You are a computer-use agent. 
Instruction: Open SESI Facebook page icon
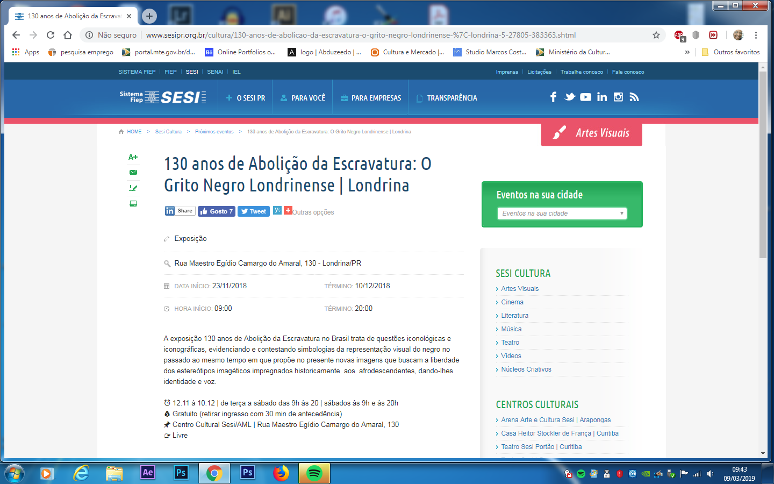coord(553,97)
